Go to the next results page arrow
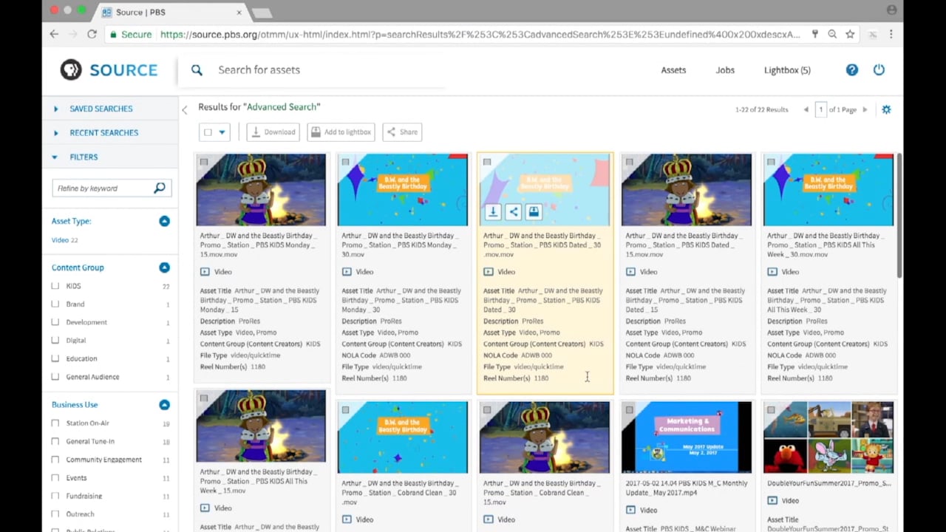Image resolution: width=946 pixels, height=532 pixels. pyautogui.click(x=865, y=109)
